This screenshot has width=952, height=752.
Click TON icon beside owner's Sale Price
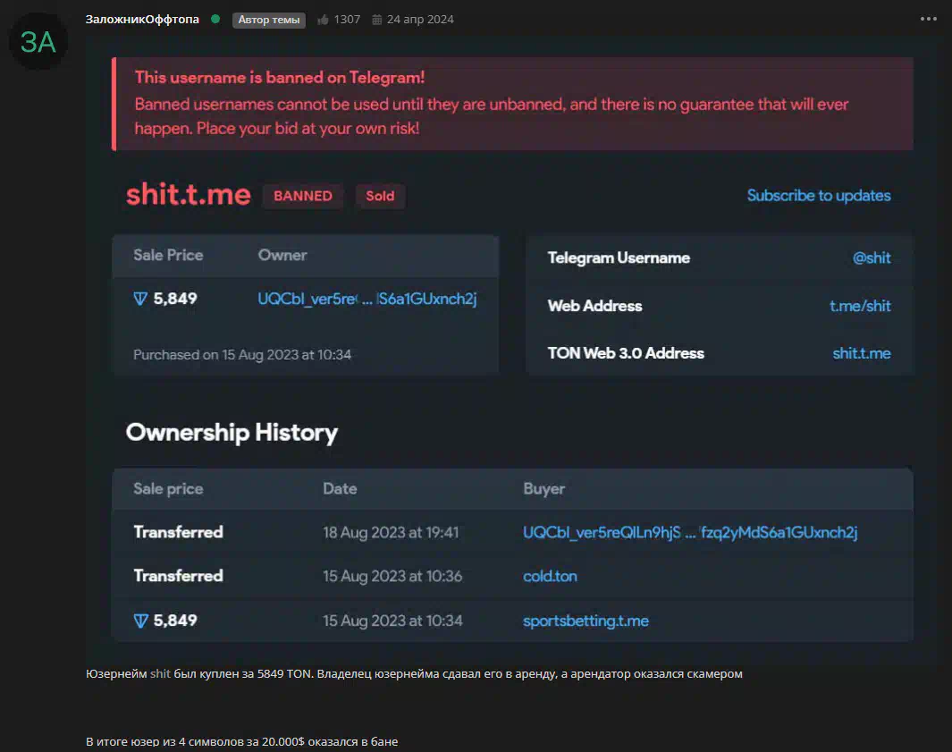140,299
